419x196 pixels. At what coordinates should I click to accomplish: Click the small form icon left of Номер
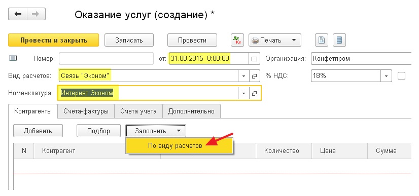[x=13, y=58]
